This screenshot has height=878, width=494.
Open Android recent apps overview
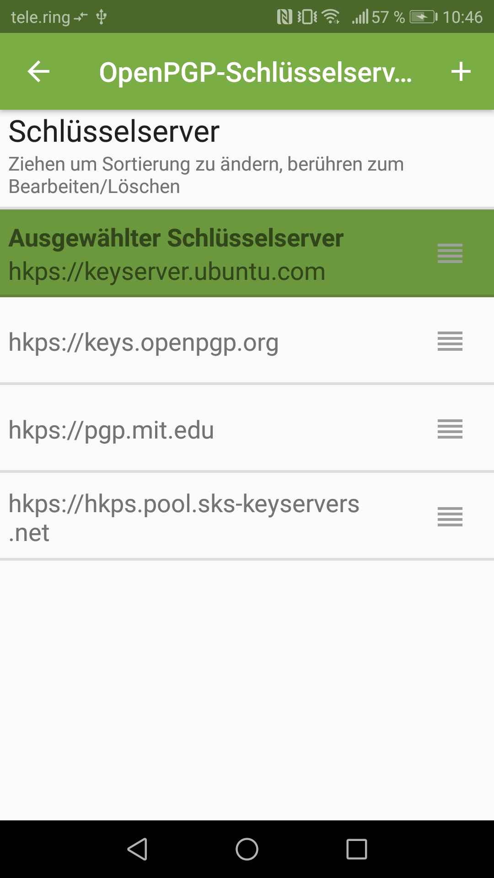[x=357, y=849]
